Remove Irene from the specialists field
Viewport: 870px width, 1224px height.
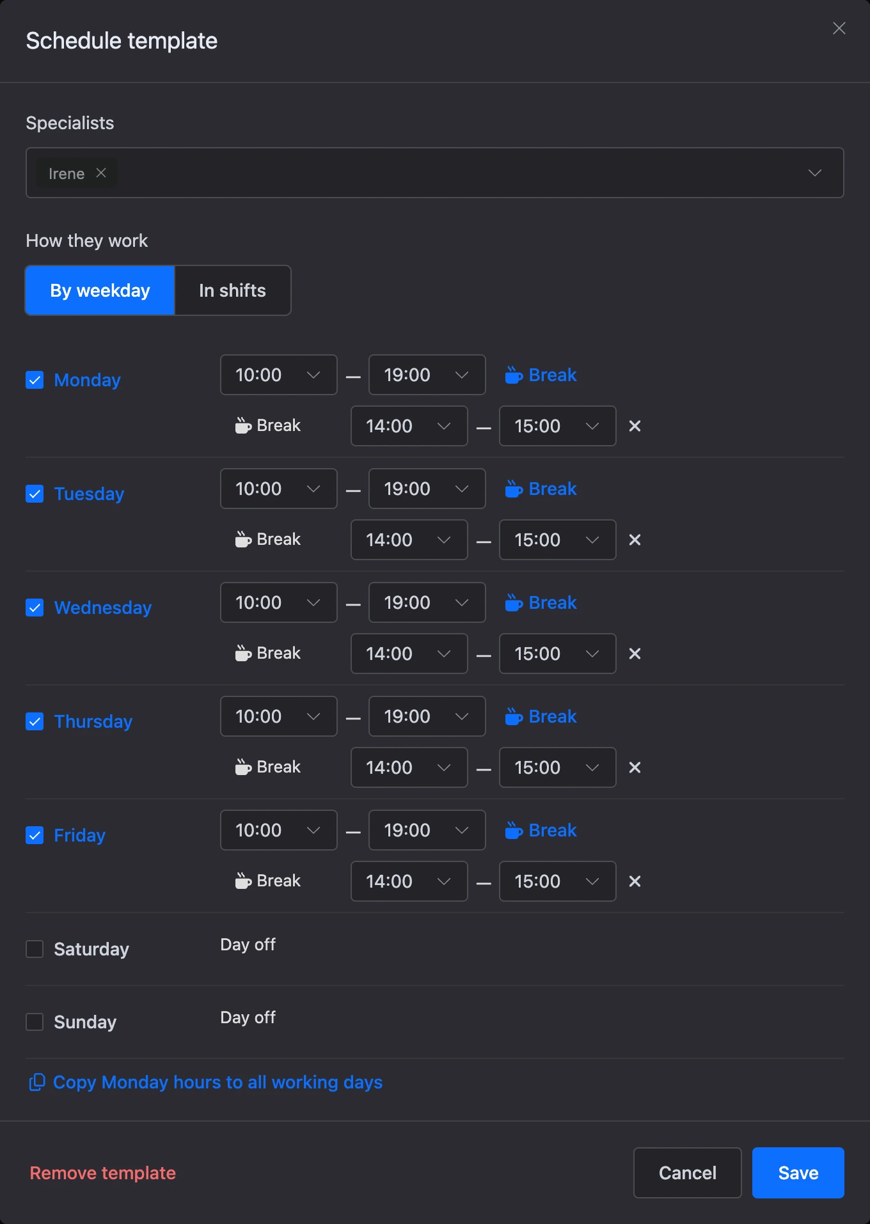pos(101,173)
